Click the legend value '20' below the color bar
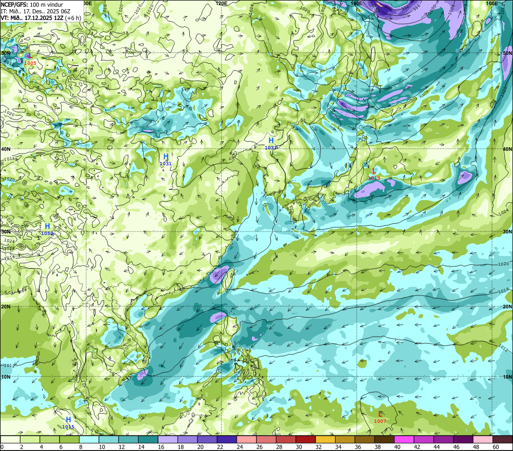The width and height of the screenshot is (513, 451). 201,447
